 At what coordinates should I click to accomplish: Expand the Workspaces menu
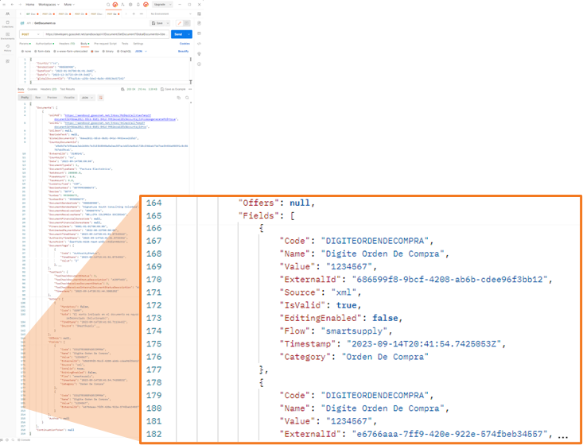pyautogui.click(x=49, y=5)
